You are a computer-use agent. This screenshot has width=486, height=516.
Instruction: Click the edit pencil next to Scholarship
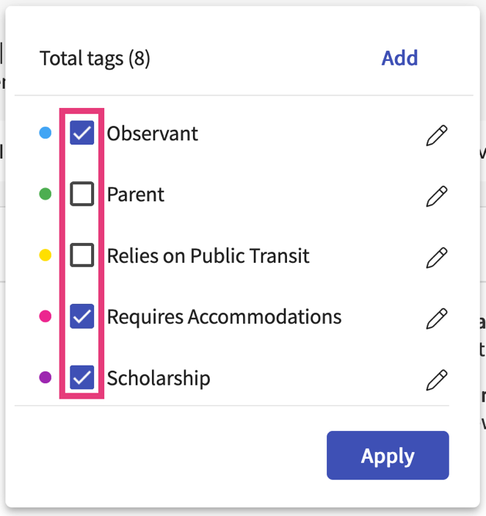(x=437, y=379)
